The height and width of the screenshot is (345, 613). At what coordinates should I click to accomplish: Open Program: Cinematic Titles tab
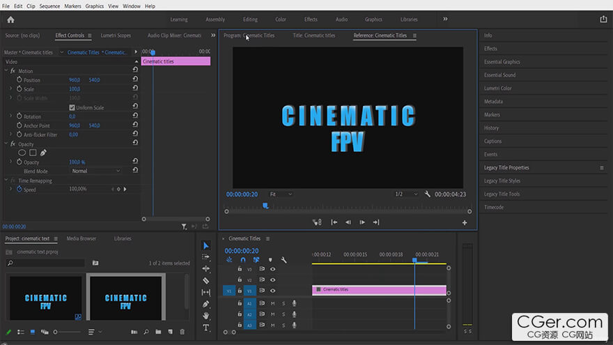point(249,36)
